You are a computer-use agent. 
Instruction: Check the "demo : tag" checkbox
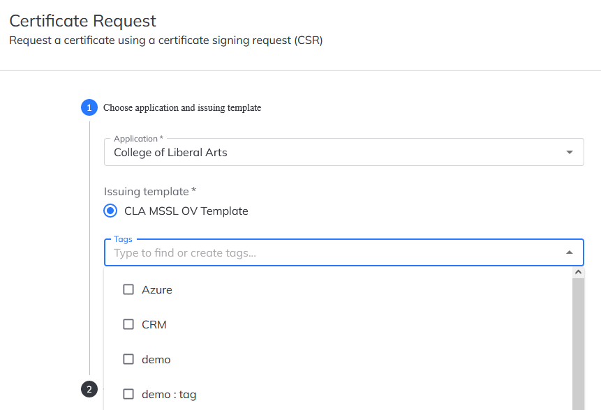128,394
